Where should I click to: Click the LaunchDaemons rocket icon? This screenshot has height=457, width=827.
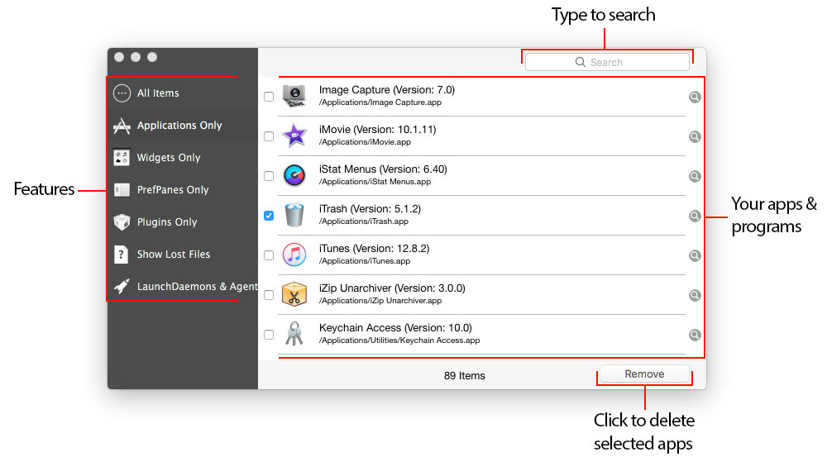(x=122, y=286)
